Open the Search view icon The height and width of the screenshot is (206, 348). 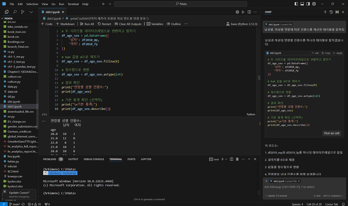tap(15, 12)
